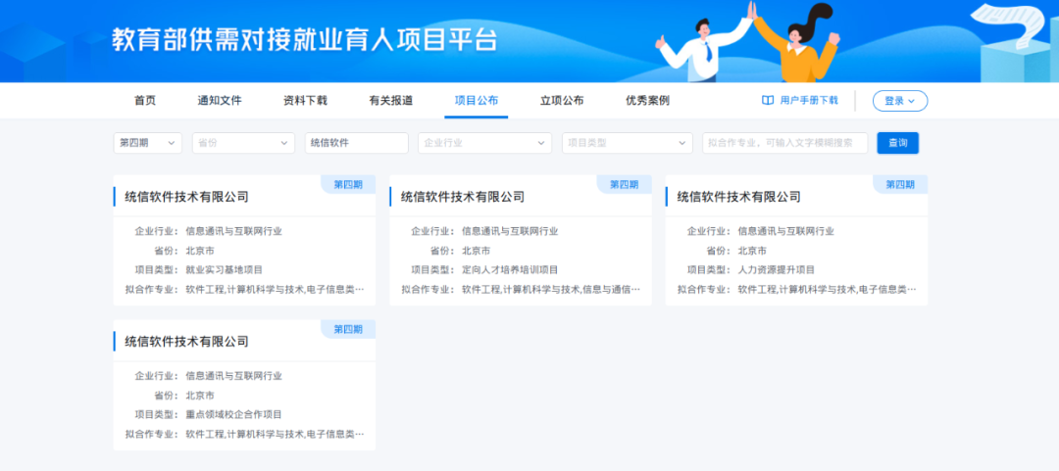
Task: Open the 重点领域校企合作项目 card title
Action: point(186,342)
